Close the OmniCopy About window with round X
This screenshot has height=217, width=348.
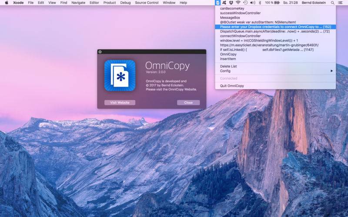100,52
